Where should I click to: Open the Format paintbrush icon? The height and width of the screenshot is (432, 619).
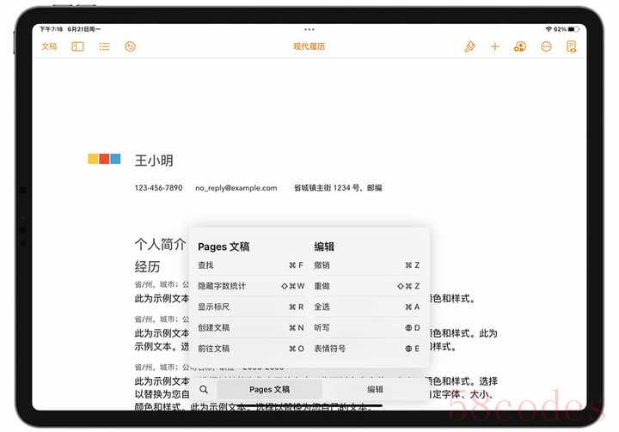click(x=469, y=47)
